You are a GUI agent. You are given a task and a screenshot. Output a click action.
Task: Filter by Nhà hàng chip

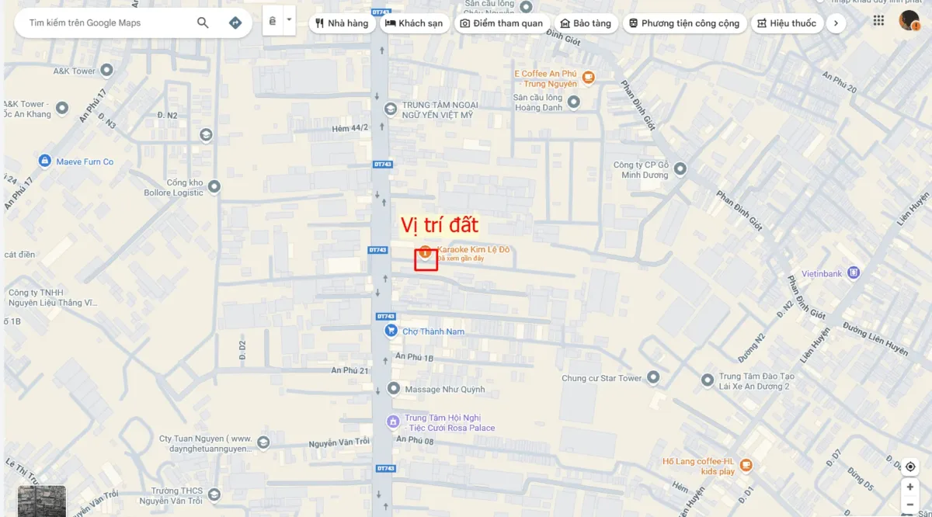pos(343,23)
